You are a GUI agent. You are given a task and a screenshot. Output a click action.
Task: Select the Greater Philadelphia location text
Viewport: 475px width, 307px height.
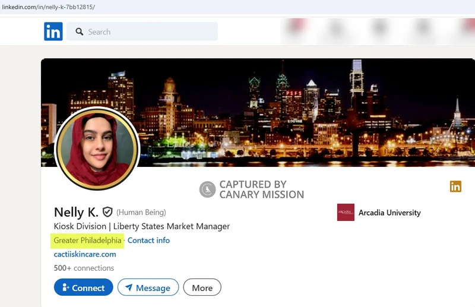(x=87, y=240)
